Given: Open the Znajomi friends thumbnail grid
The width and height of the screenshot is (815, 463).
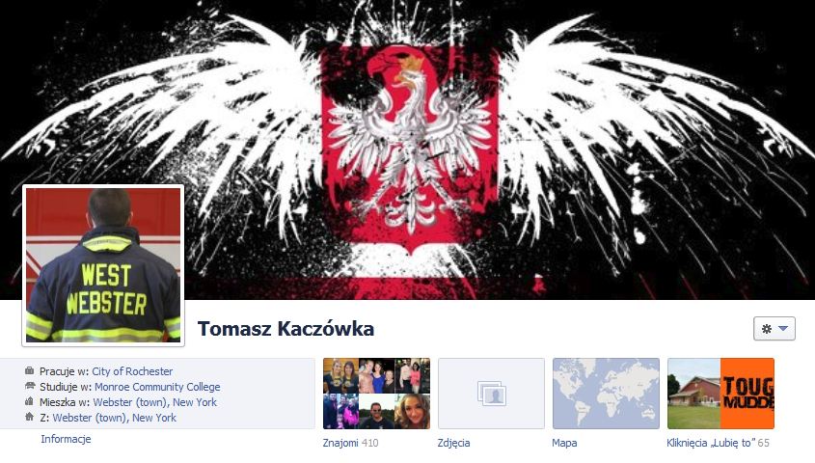Looking at the screenshot, I should [x=376, y=394].
